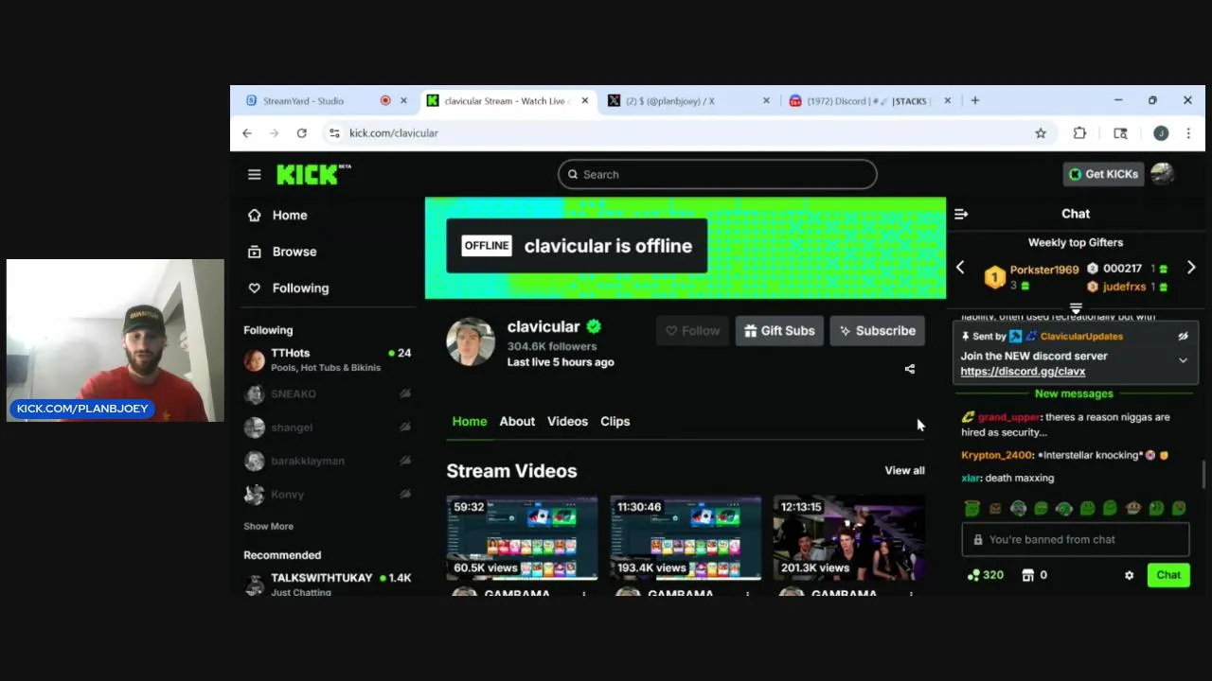Reload the kick.com page
Viewport: 1212px width, 681px height.
(x=301, y=133)
